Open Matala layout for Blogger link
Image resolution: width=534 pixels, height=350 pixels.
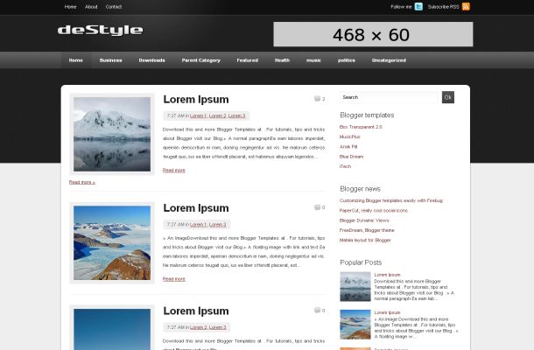click(365, 240)
